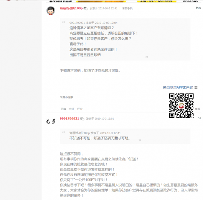Viewport: 203px width, 200px height.
Task: Click username 海运活动价100p
Action: click(71, 8)
